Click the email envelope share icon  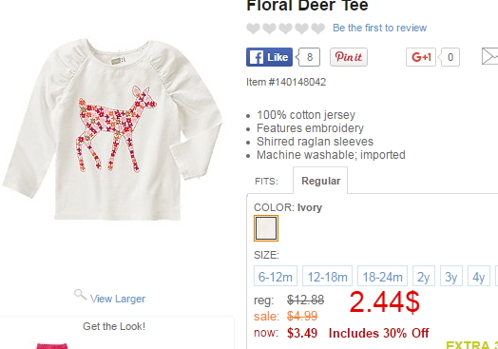(489, 56)
